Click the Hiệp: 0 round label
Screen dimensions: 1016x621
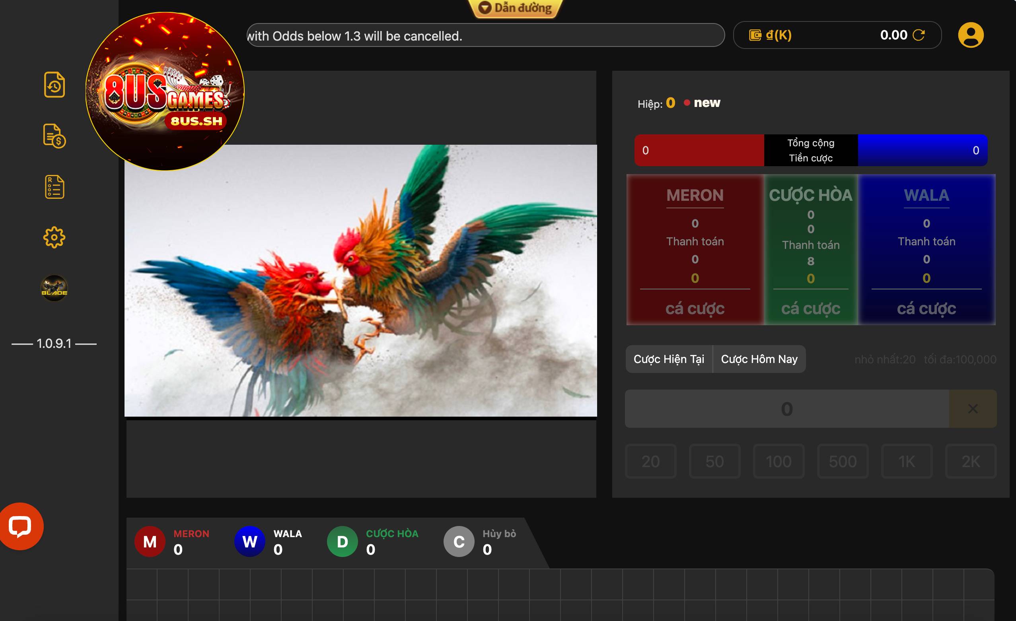pos(656,103)
